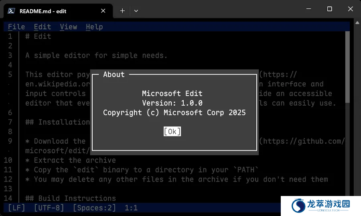Click line number 12 in the gutter

(x=8, y=179)
